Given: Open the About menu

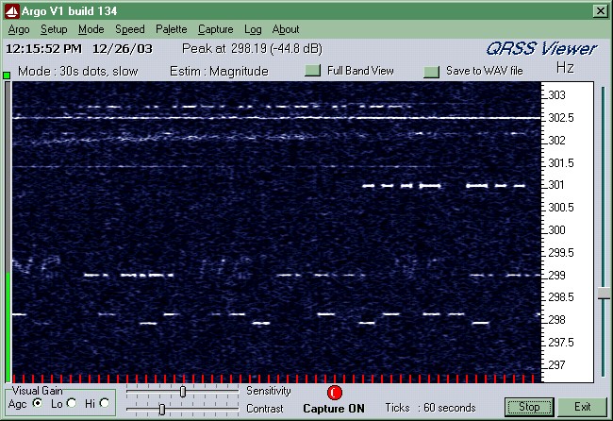Looking at the screenshot, I should coord(286,29).
